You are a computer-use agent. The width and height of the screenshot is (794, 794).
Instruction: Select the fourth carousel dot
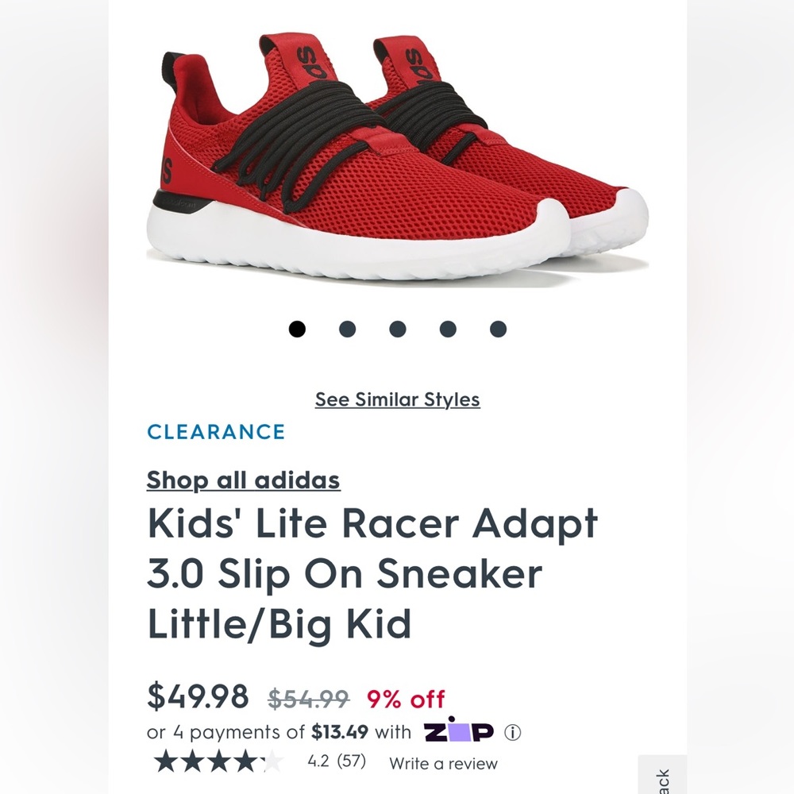tap(448, 329)
